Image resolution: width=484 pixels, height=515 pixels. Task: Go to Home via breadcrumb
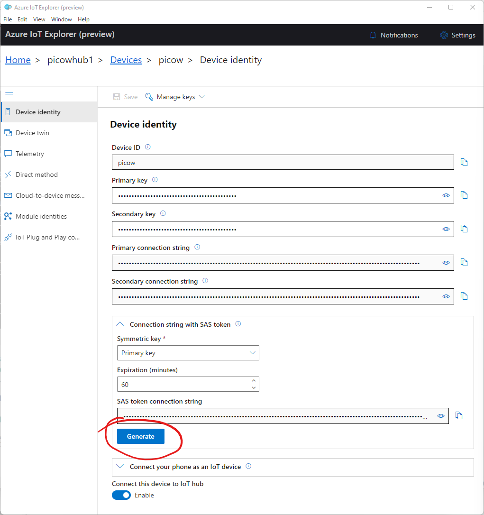tap(18, 60)
